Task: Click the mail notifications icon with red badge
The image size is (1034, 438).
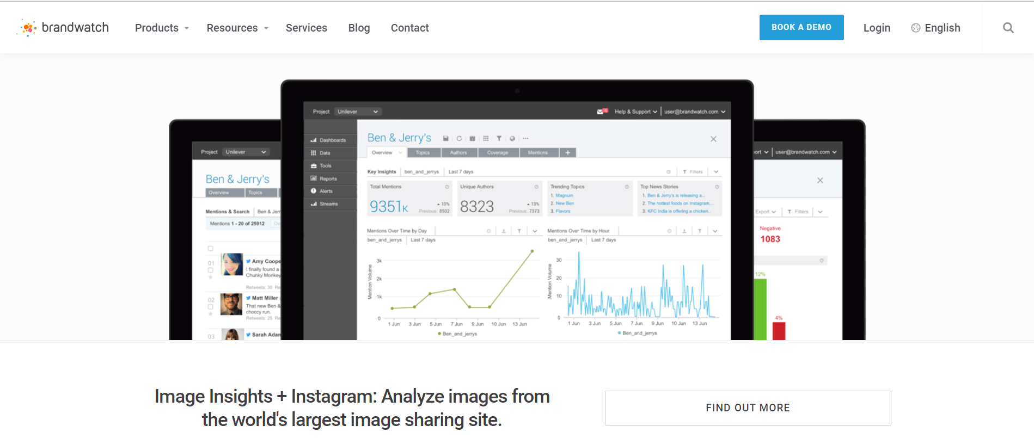Action: (602, 112)
